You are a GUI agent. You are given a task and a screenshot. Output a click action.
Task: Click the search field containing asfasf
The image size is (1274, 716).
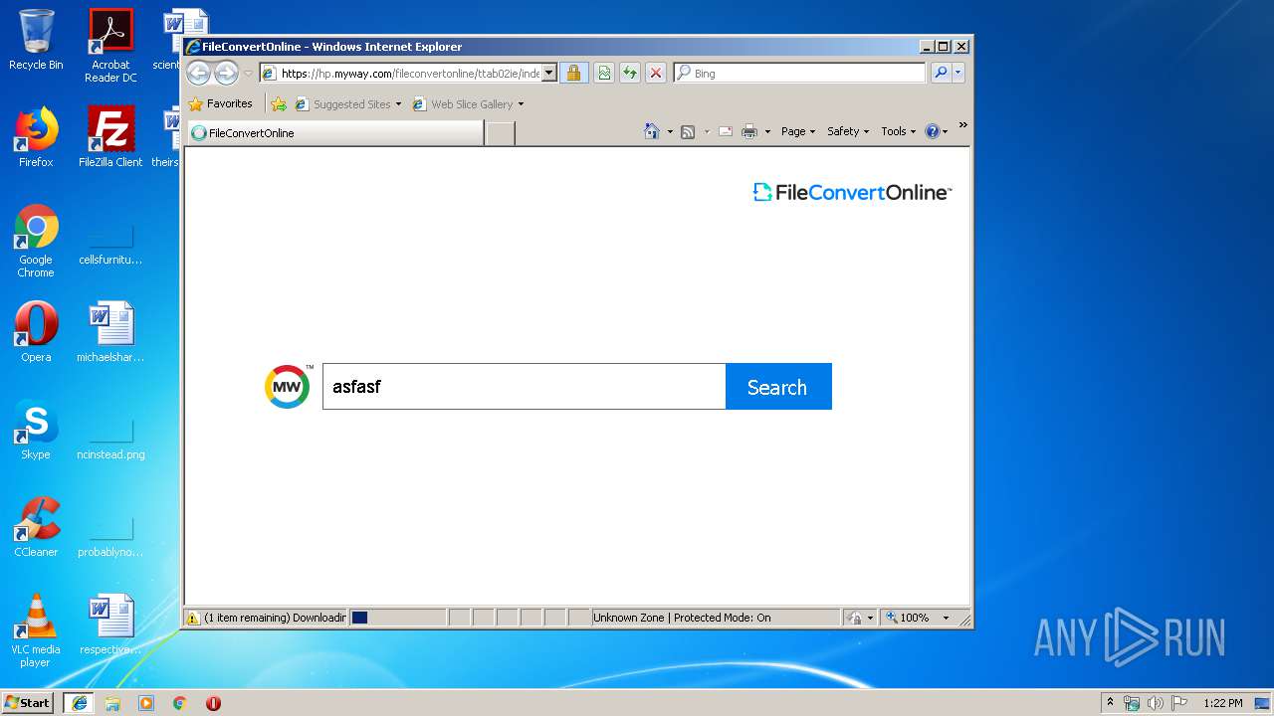pyautogui.click(x=524, y=386)
